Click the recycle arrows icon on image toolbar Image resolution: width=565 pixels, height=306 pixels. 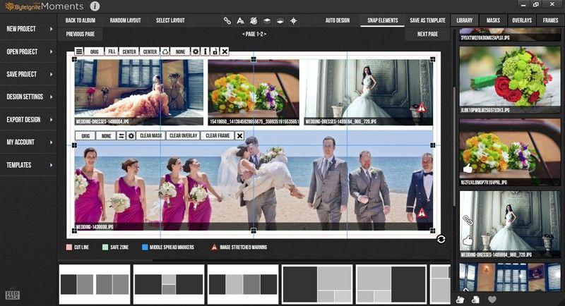[165, 51]
